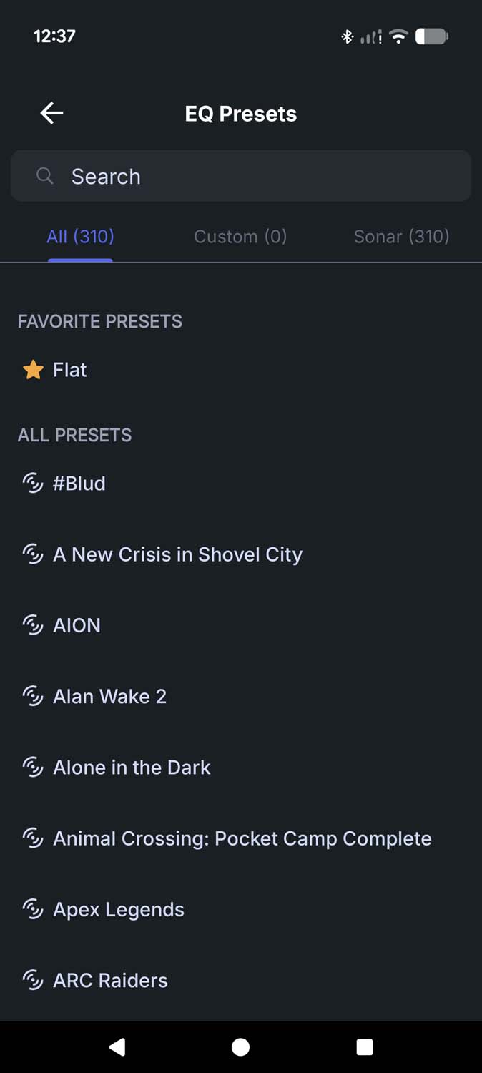482x1073 pixels.
Task: Tap the Sonar icon beside #Blud
Action: click(33, 484)
